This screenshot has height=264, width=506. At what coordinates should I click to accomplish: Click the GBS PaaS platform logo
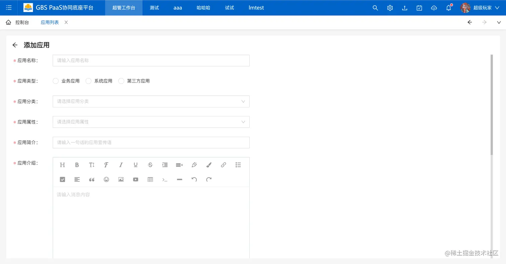click(28, 8)
